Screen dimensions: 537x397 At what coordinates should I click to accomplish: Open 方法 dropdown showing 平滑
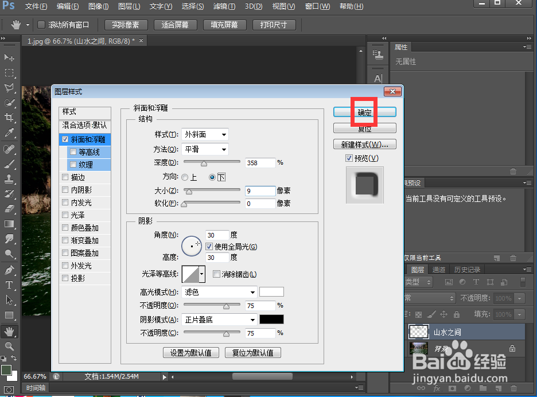click(x=205, y=149)
